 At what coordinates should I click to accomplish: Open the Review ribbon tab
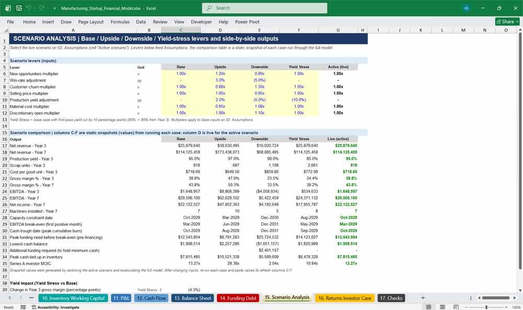(x=160, y=21)
